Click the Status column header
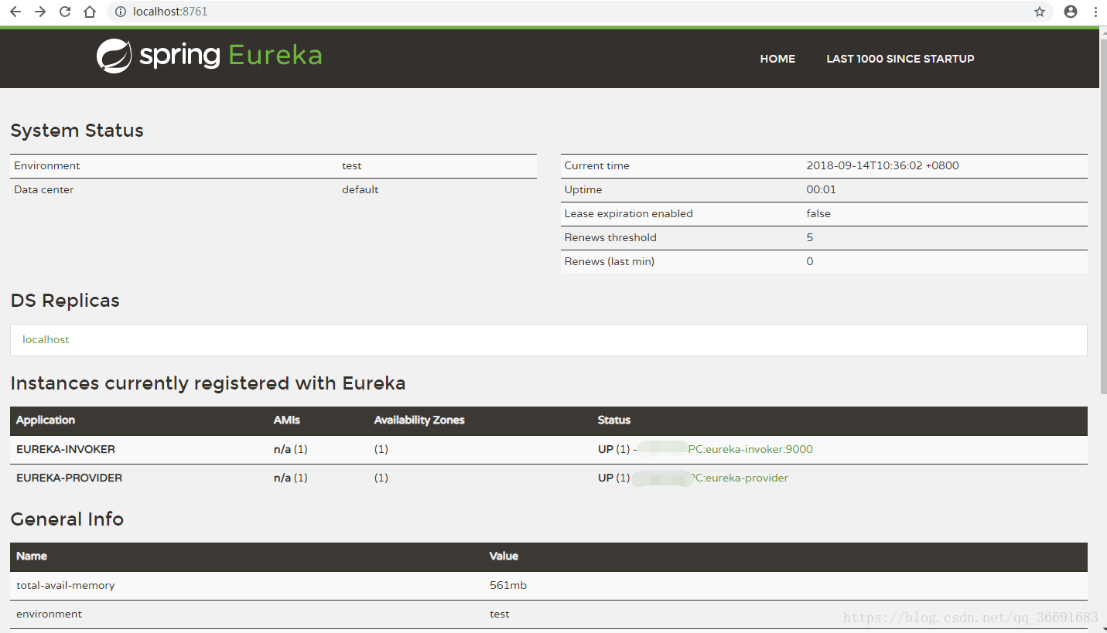 click(x=614, y=420)
